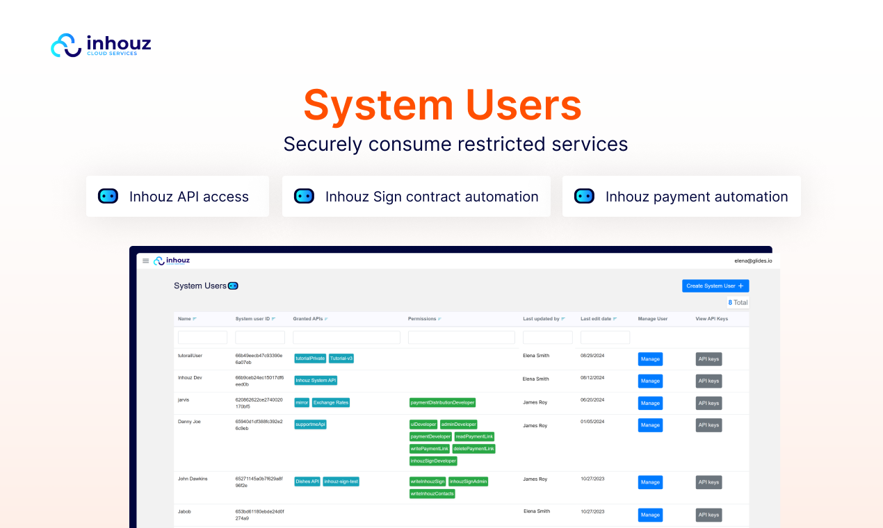883x528 pixels.
Task: Open the hamburger menu icon
Action: click(146, 261)
